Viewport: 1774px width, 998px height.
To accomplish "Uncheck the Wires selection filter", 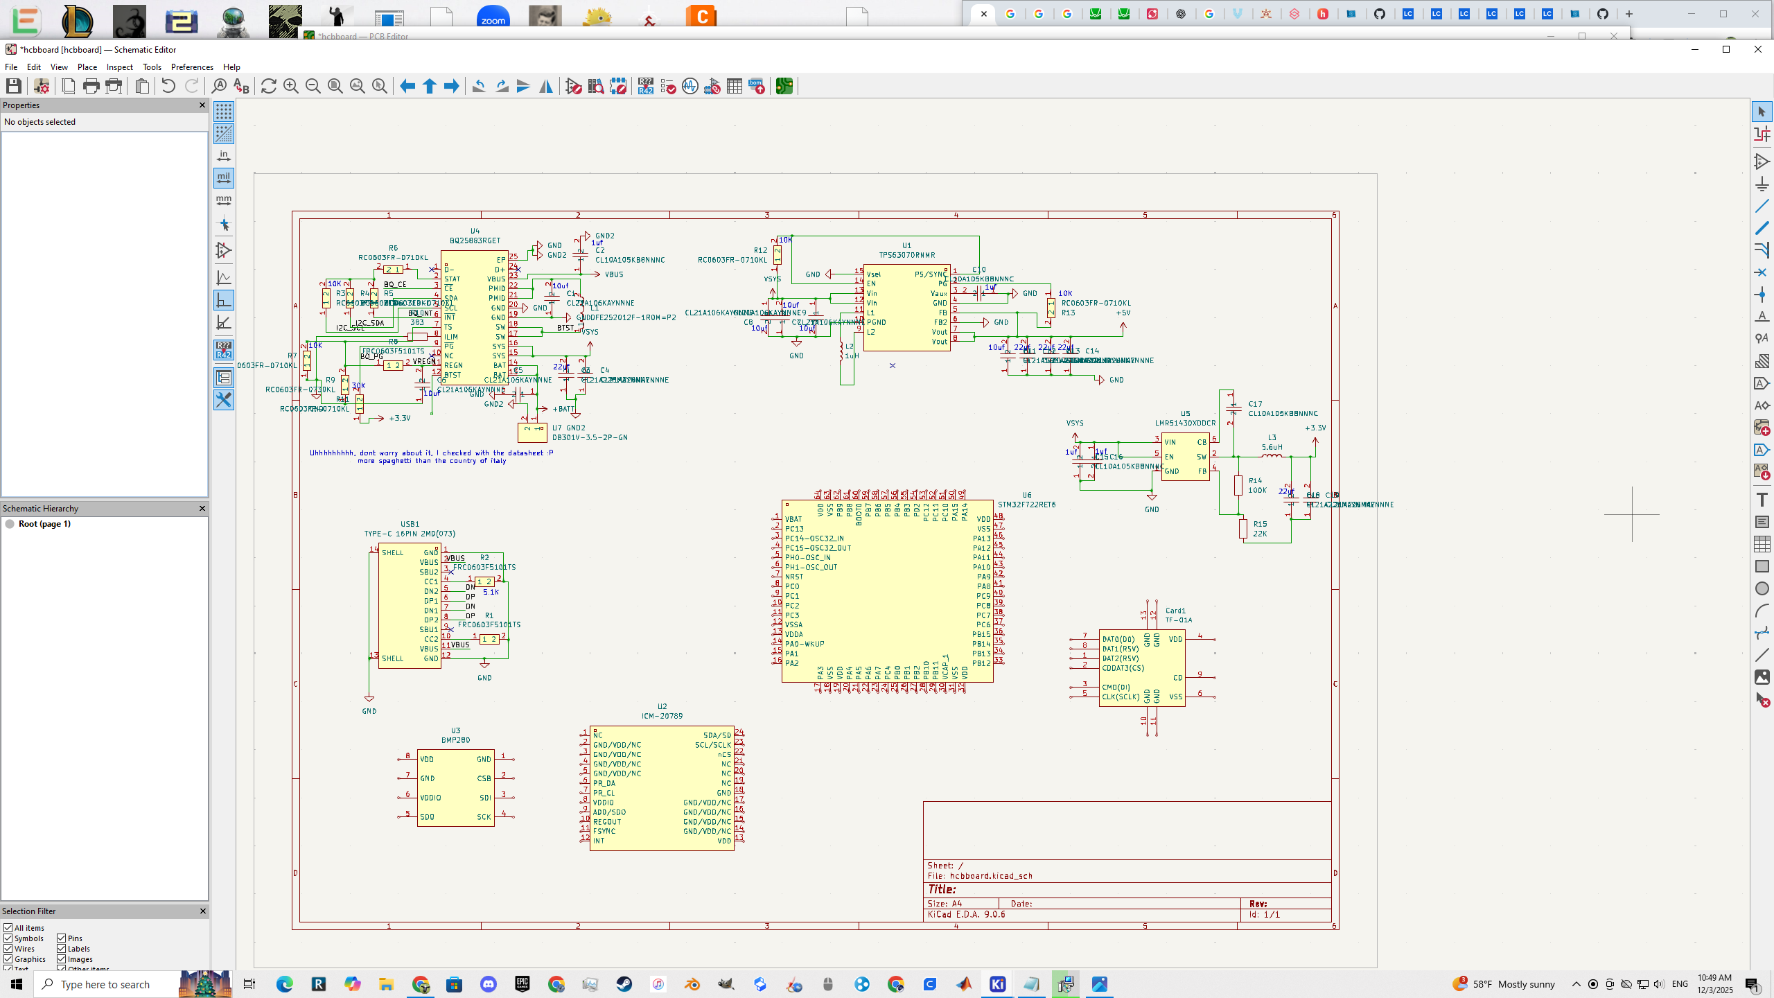I will coord(8,949).
